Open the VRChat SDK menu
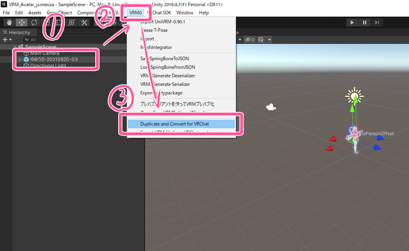 click(x=158, y=12)
